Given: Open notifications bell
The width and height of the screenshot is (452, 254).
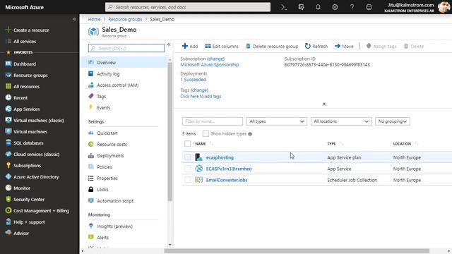Looking at the screenshot, I should pyautogui.click(x=318, y=7).
